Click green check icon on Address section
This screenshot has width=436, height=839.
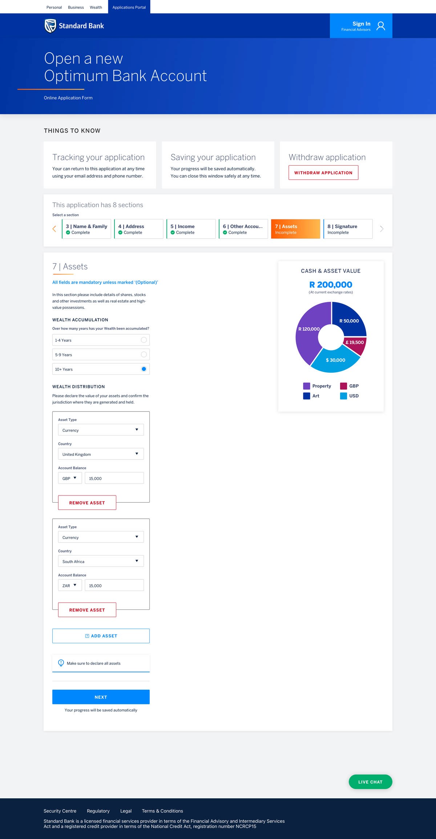coord(120,232)
